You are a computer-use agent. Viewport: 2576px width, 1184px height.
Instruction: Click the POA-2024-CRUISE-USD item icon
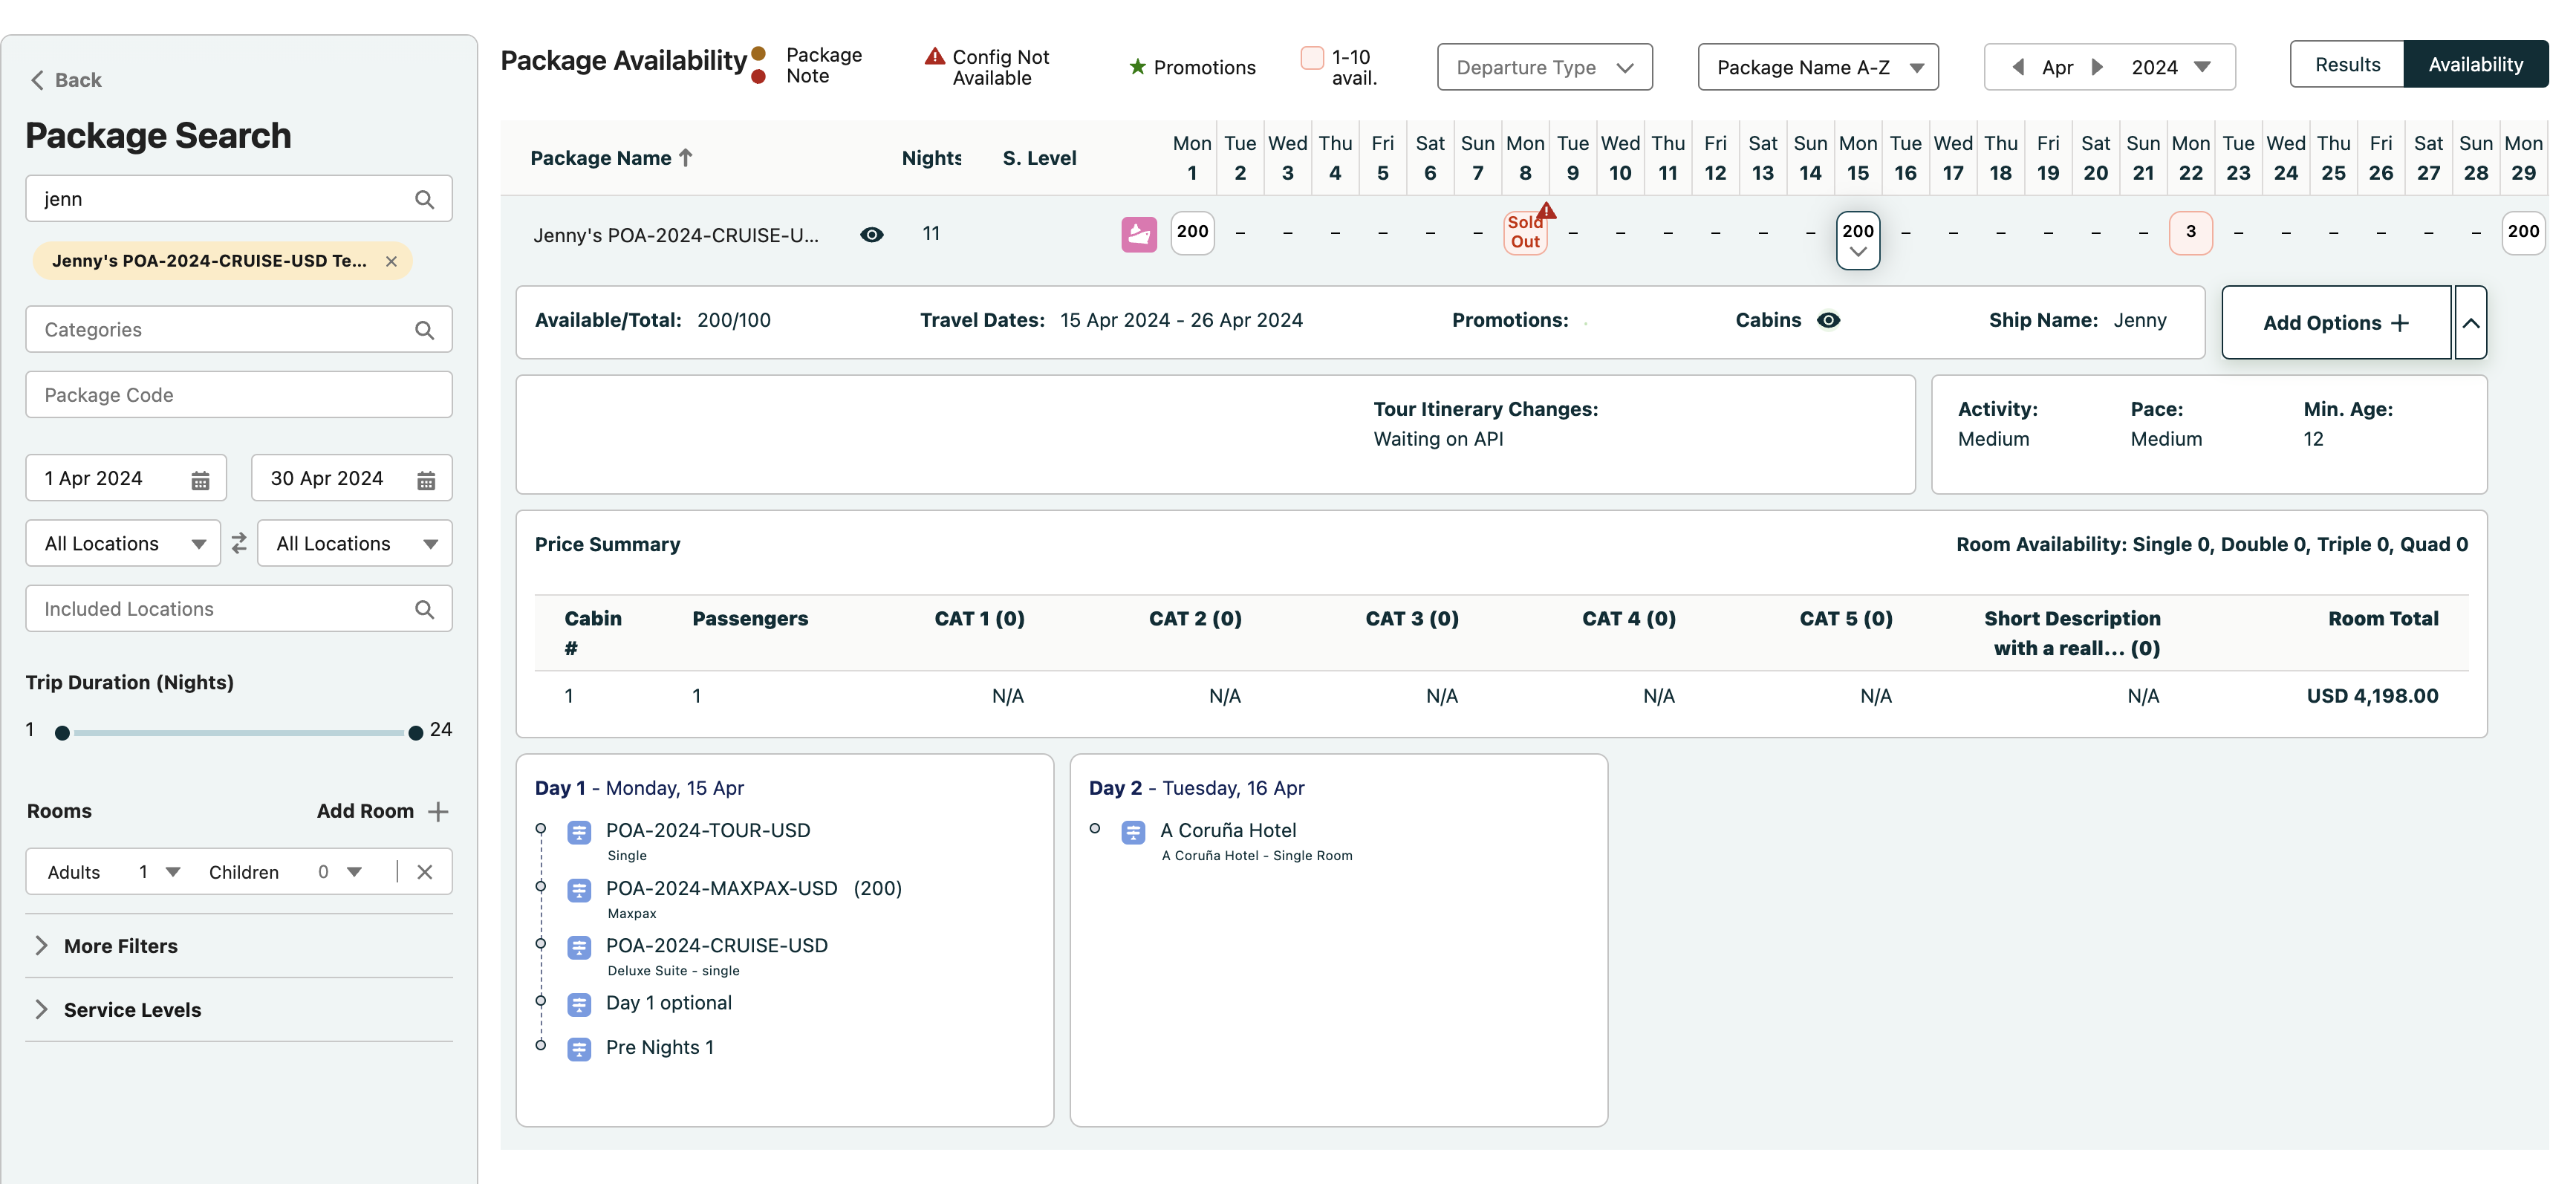click(x=579, y=947)
